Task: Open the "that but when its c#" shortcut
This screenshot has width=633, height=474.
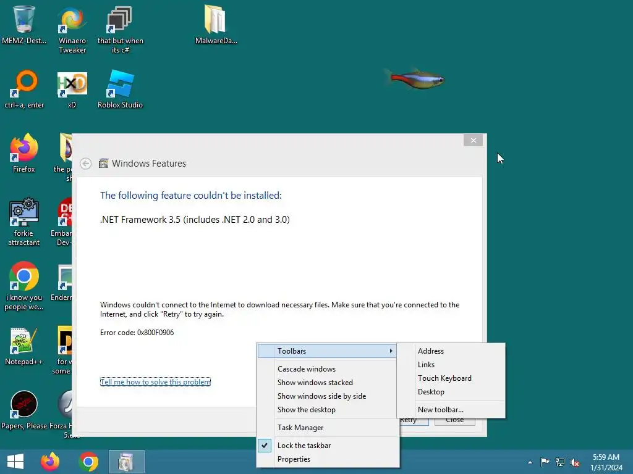Action: (x=120, y=29)
